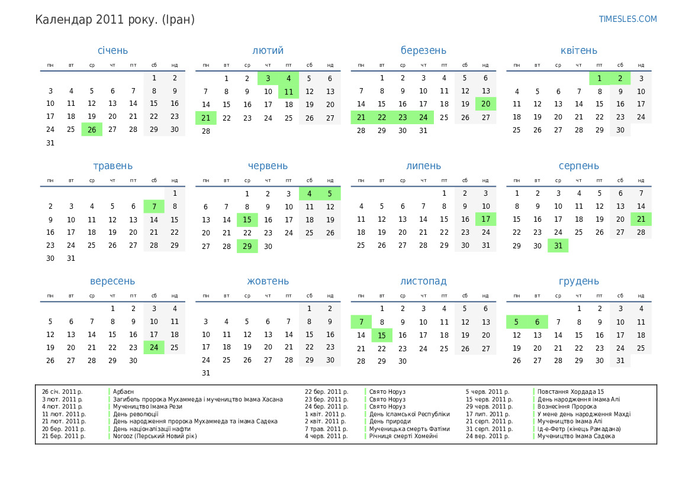This screenshot has width=692, height=489.
Task: Select highlighted date 26 in січень
Action: (92, 129)
